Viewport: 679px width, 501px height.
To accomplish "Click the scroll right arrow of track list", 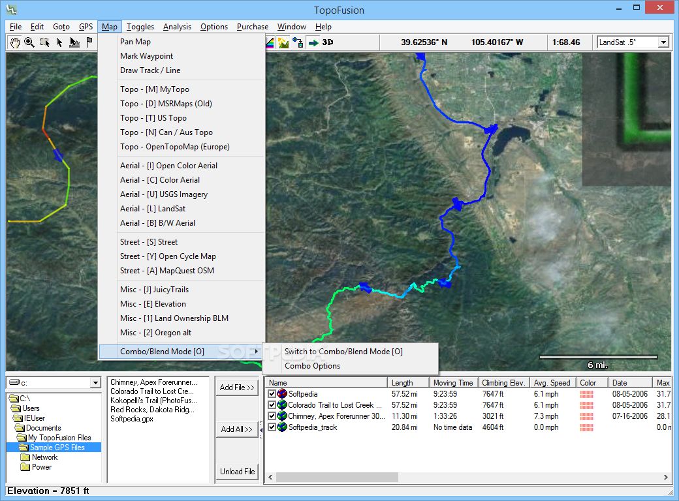I will tap(665, 477).
